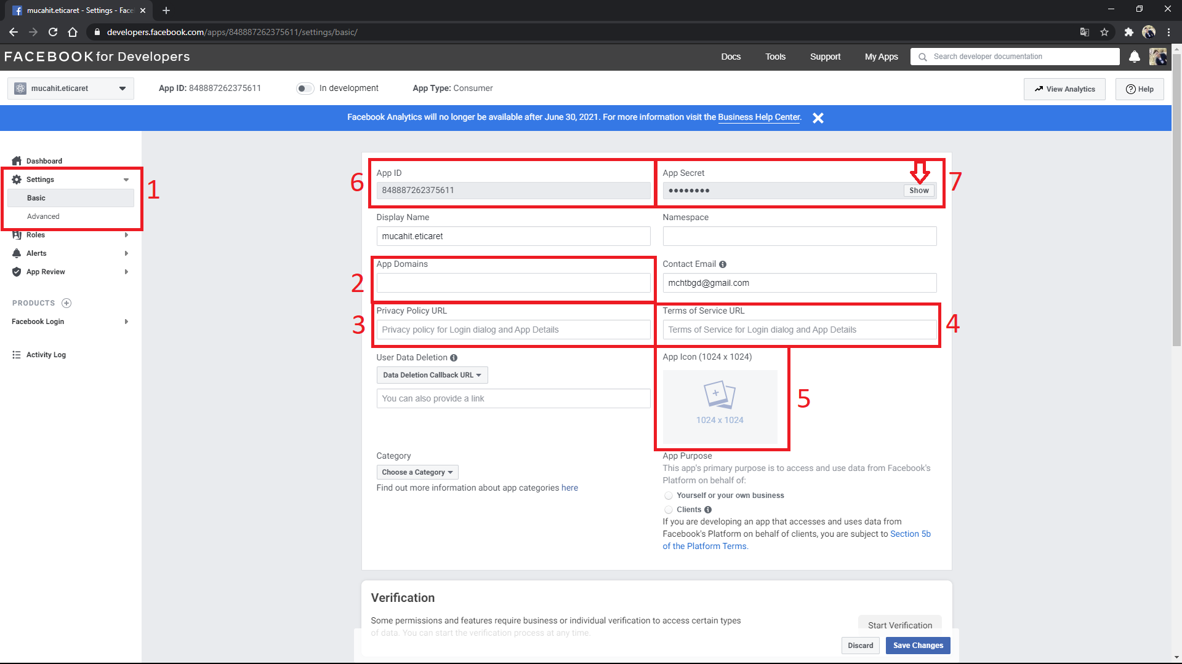This screenshot has height=664, width=1182.
Task: Click the Terms of Service URL field
Action: coord(800,330)
